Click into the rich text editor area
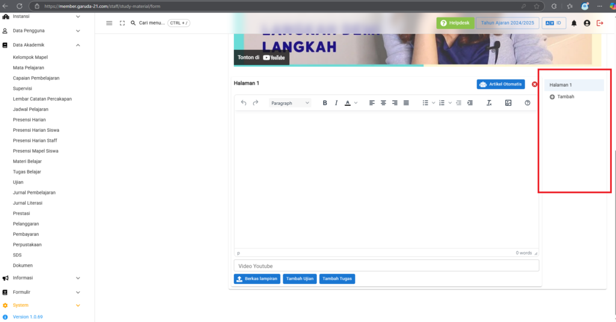 point(386,180)
